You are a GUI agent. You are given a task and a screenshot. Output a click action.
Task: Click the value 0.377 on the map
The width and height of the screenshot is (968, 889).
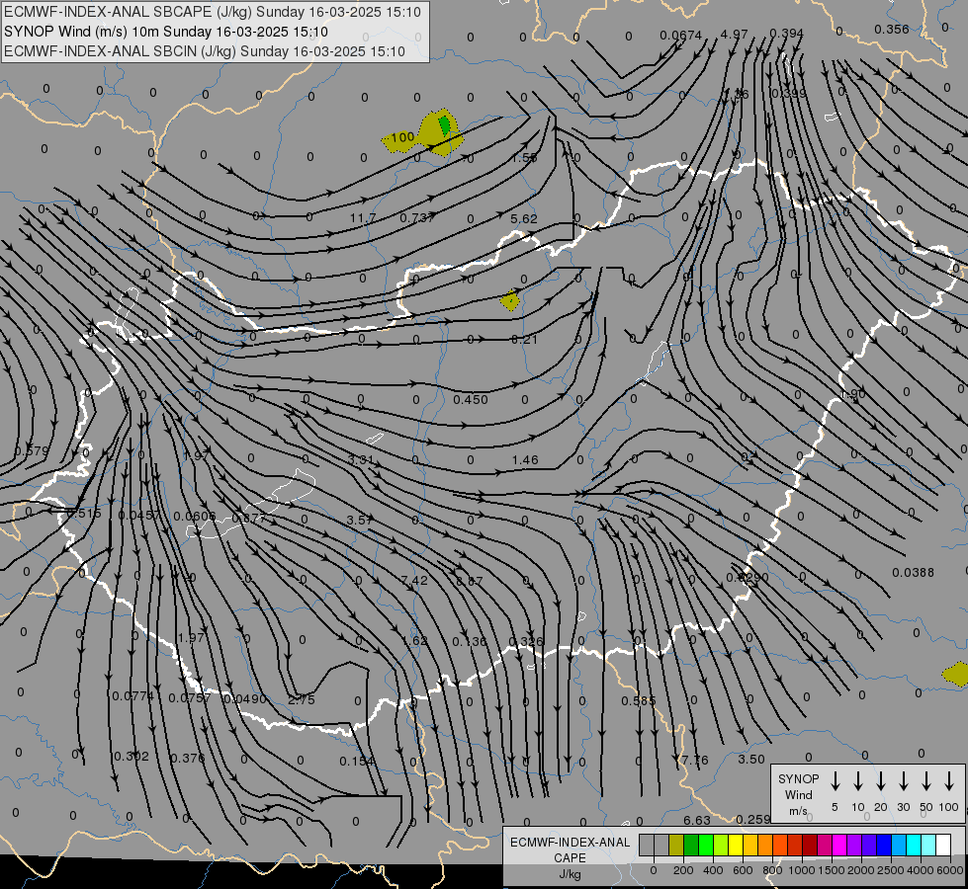pyautogui.click(x=248, y=519)
